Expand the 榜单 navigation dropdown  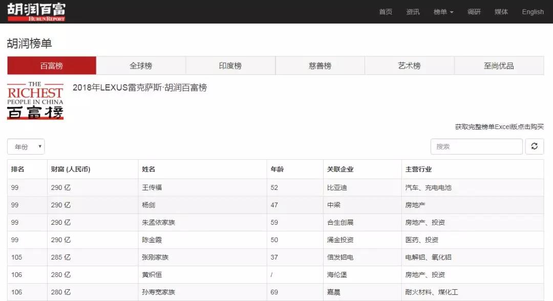[x=443, y=12]
